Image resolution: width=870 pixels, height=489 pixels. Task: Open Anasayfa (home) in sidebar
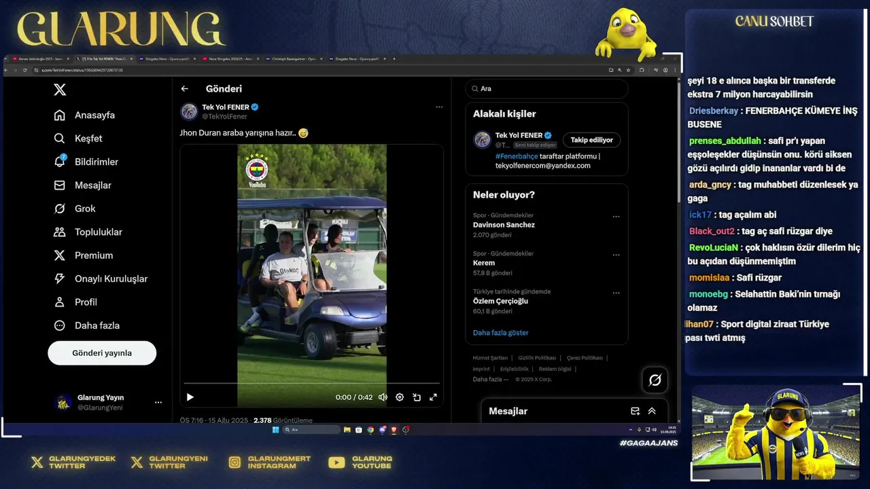pos(85,115)
